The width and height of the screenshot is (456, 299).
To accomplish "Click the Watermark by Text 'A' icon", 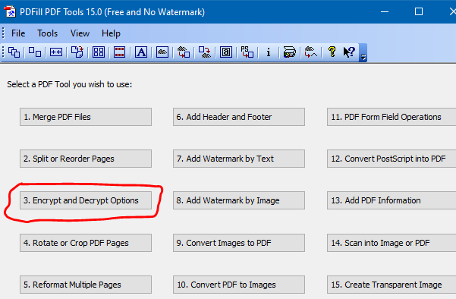I will pyautogui.click(x=141, y=52).
